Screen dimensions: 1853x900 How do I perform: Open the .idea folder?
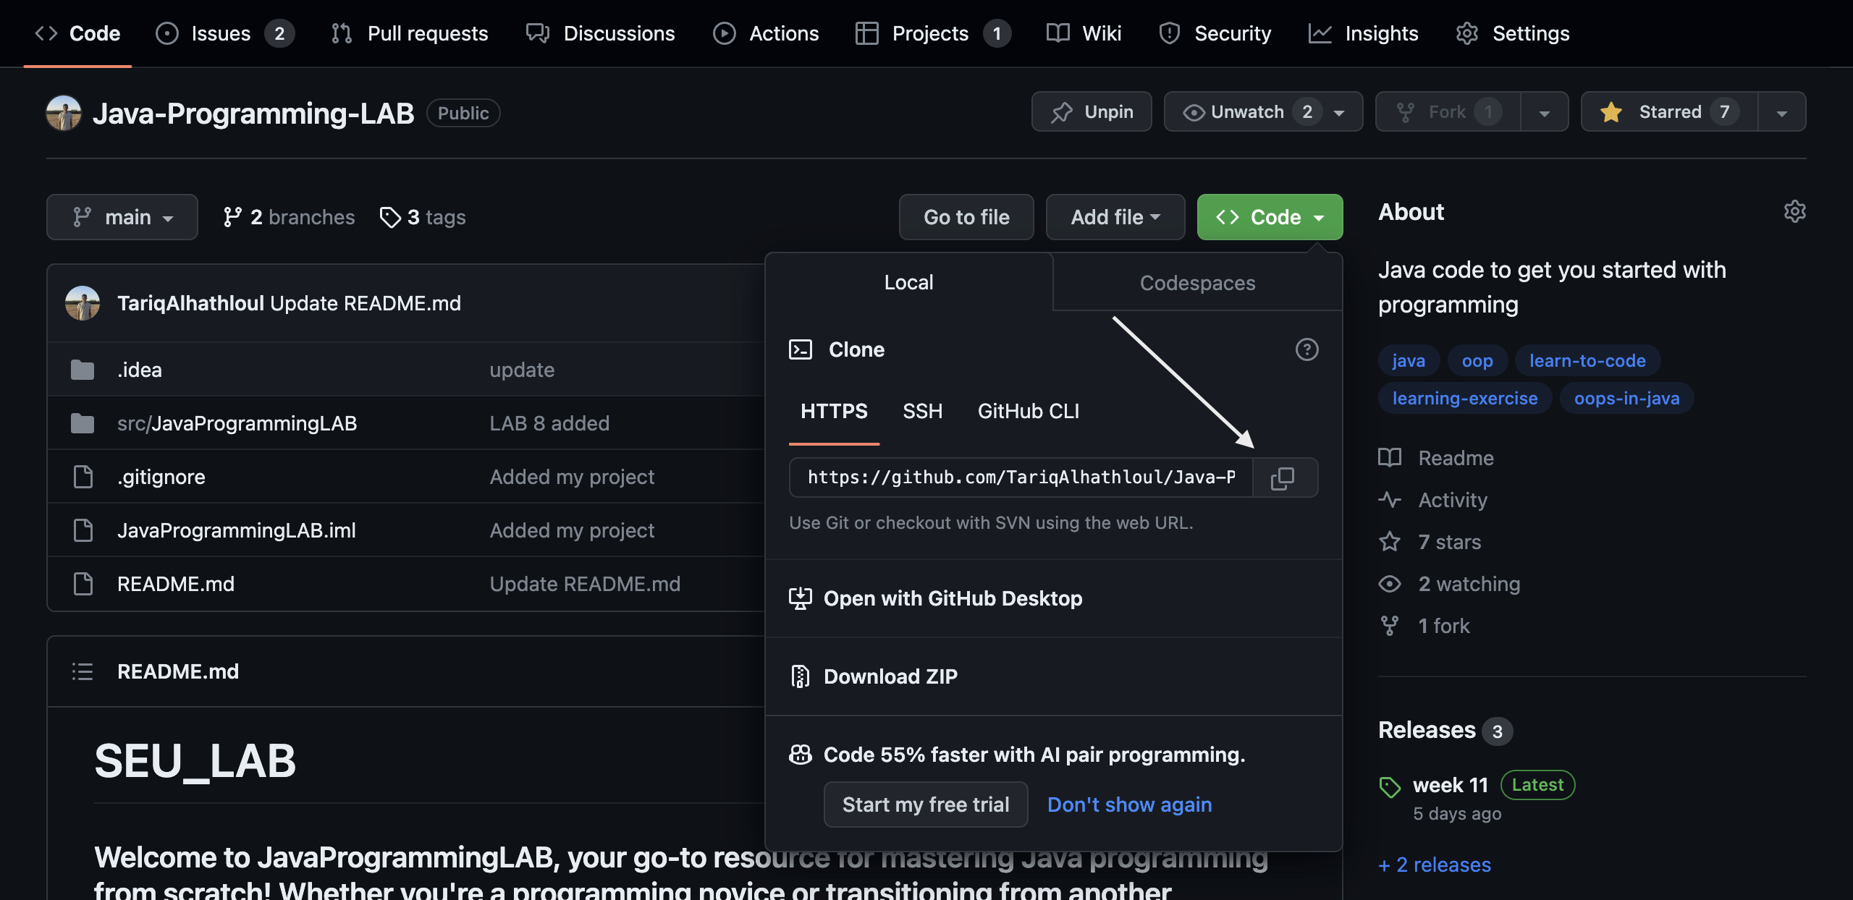140,370
